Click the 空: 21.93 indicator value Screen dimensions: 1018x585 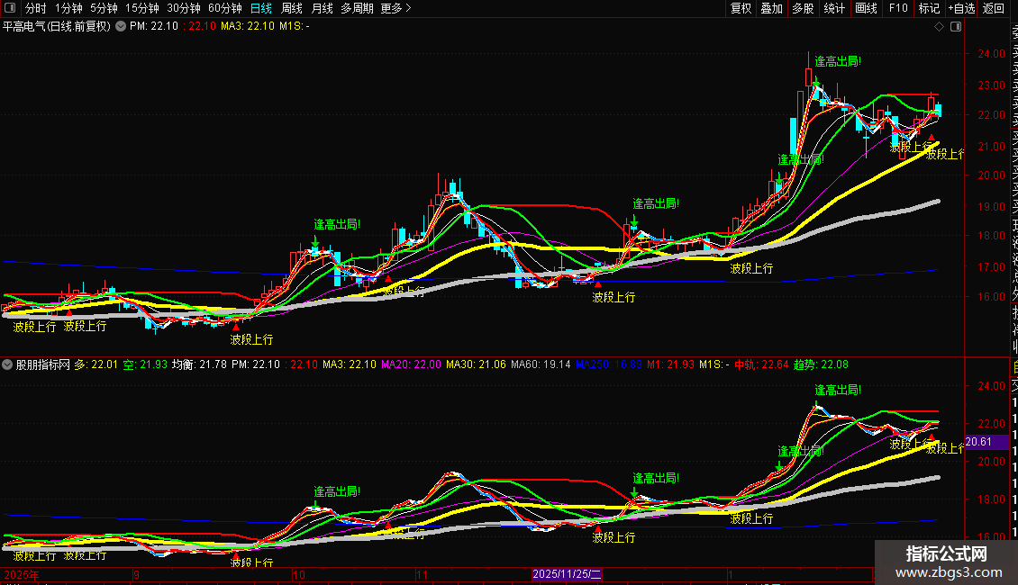145,364
